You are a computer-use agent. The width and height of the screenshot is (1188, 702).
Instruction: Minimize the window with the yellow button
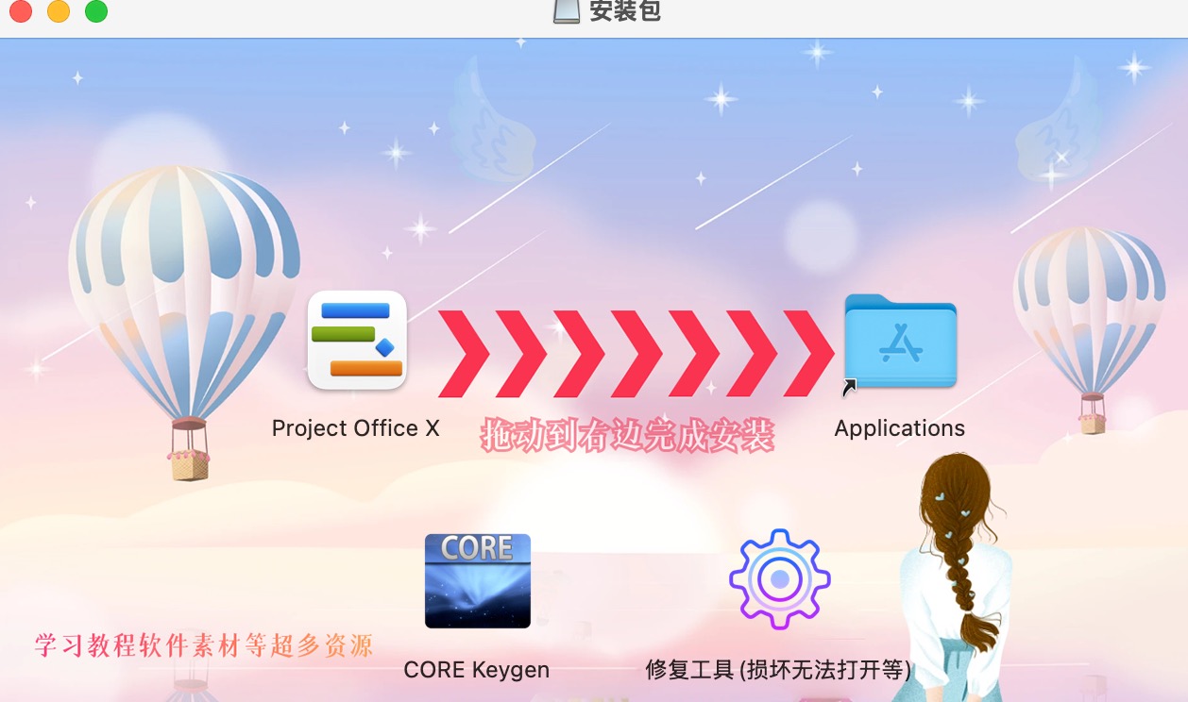pos(59,11)
